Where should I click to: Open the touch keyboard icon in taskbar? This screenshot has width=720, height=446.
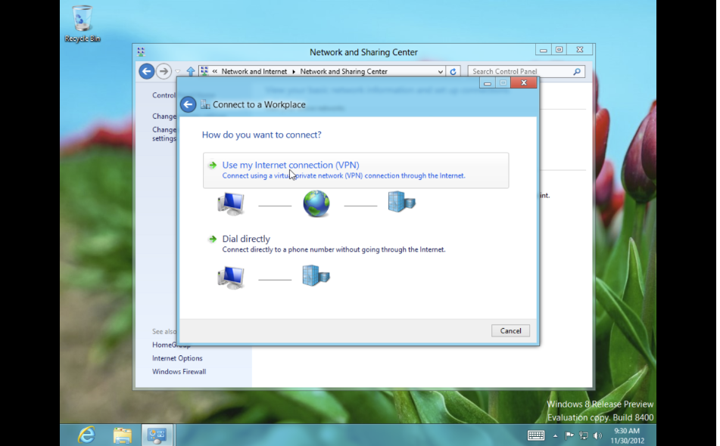coord(536,435)
